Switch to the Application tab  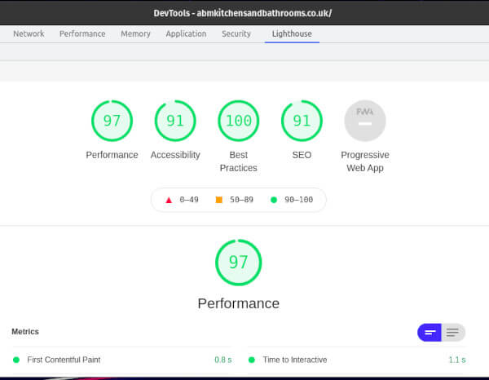coord(186,33)
